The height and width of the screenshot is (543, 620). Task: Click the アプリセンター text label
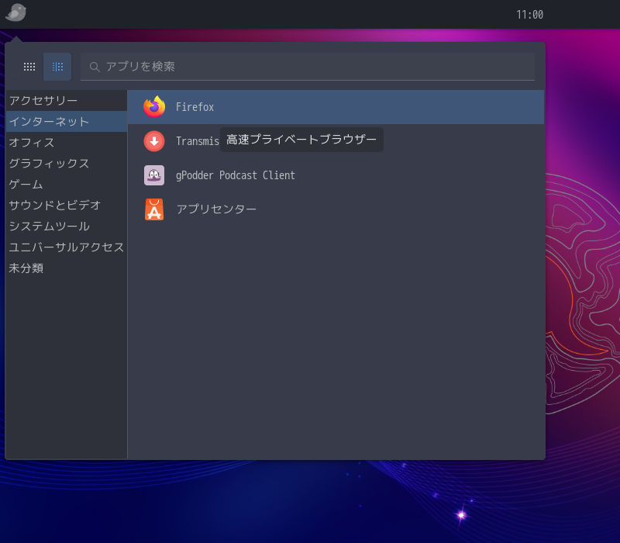(x=216, y=209)
